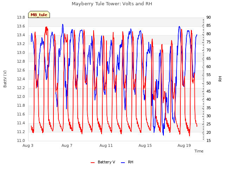The image size is (225, 169).
Task: Click the BattV (V) axis label
Action: (5, 79)
